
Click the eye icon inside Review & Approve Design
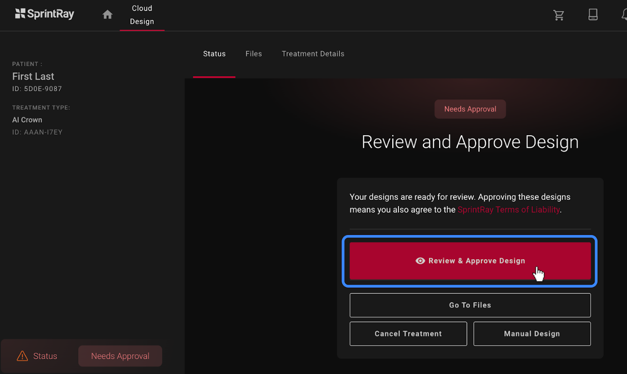[x=420, y=261]
